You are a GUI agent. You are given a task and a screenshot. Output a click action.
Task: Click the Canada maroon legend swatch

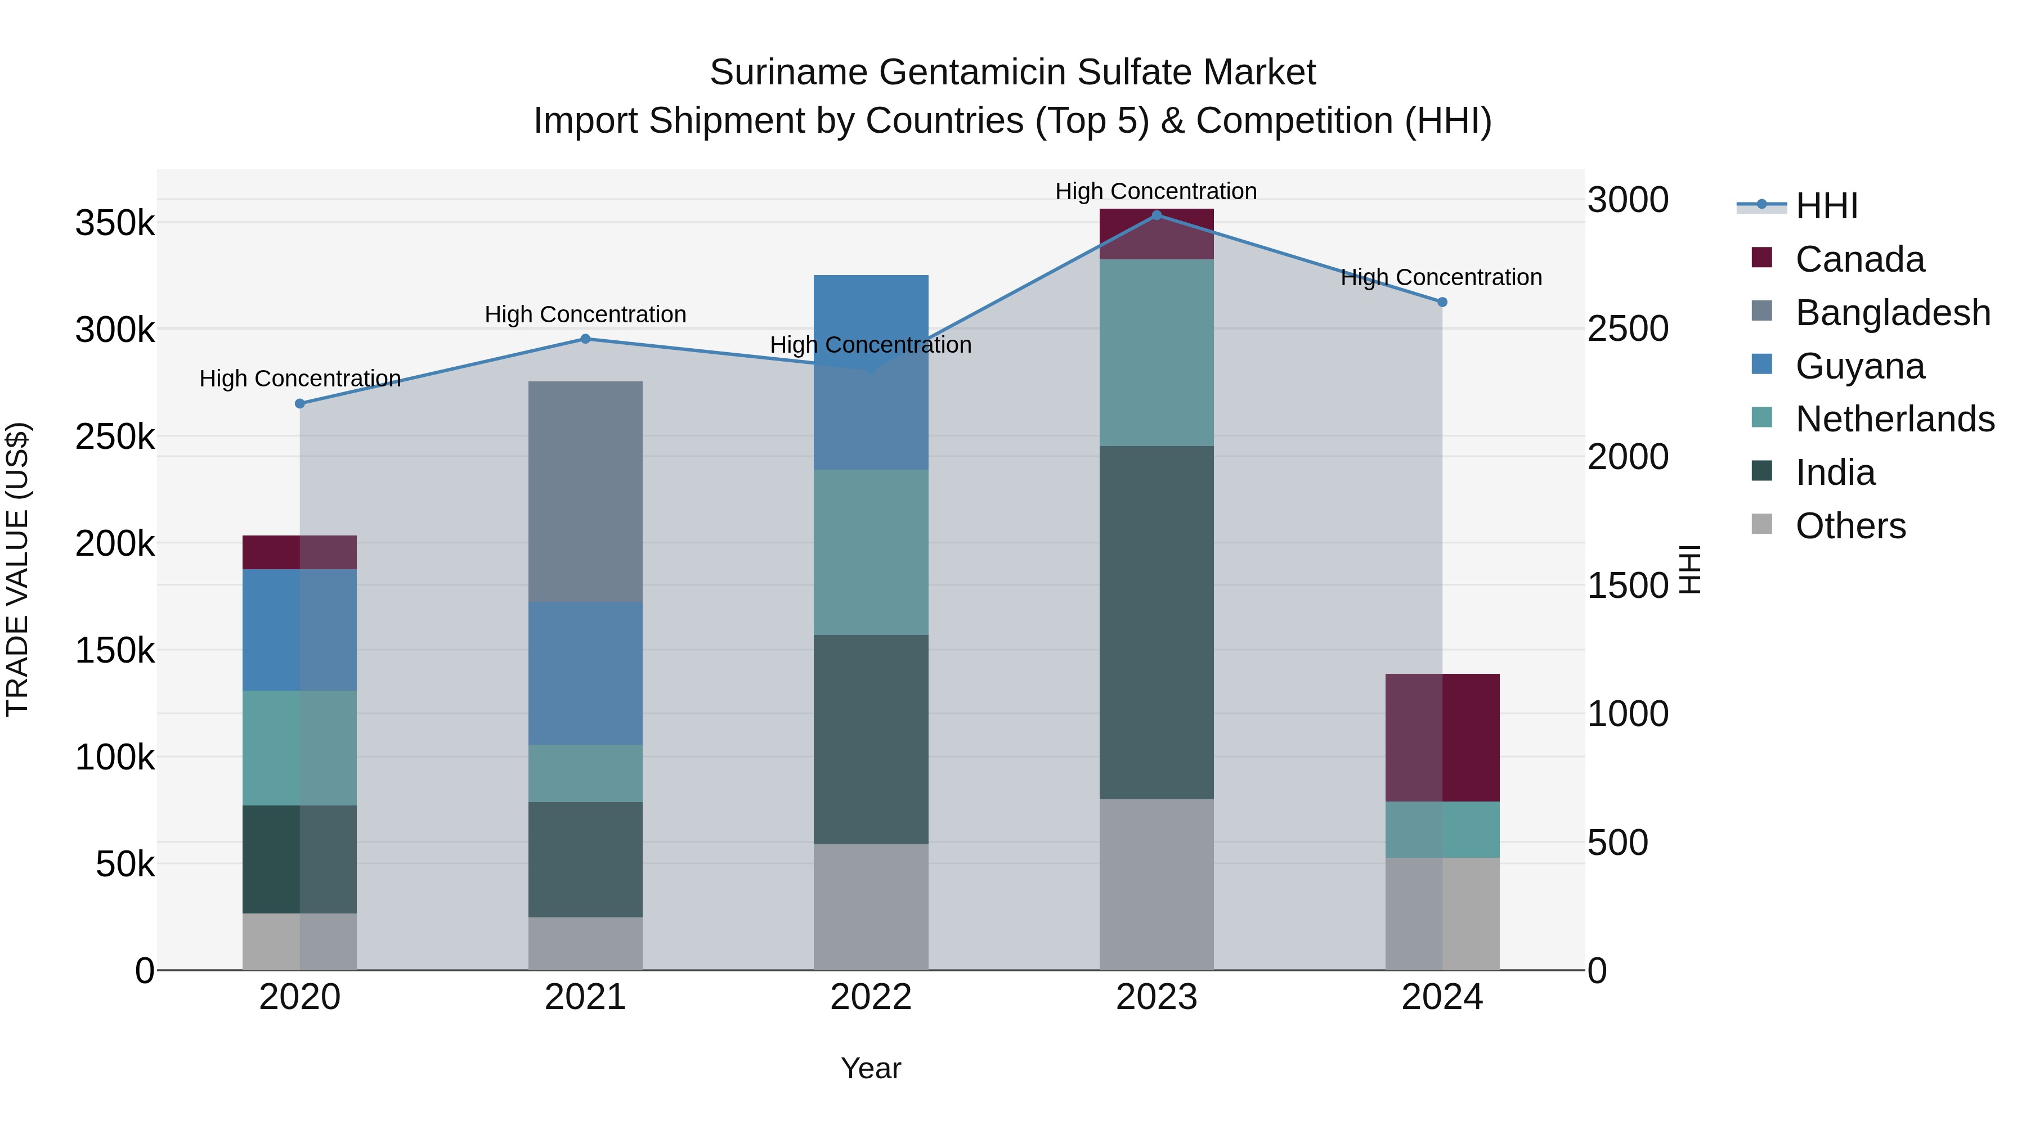1761,257
